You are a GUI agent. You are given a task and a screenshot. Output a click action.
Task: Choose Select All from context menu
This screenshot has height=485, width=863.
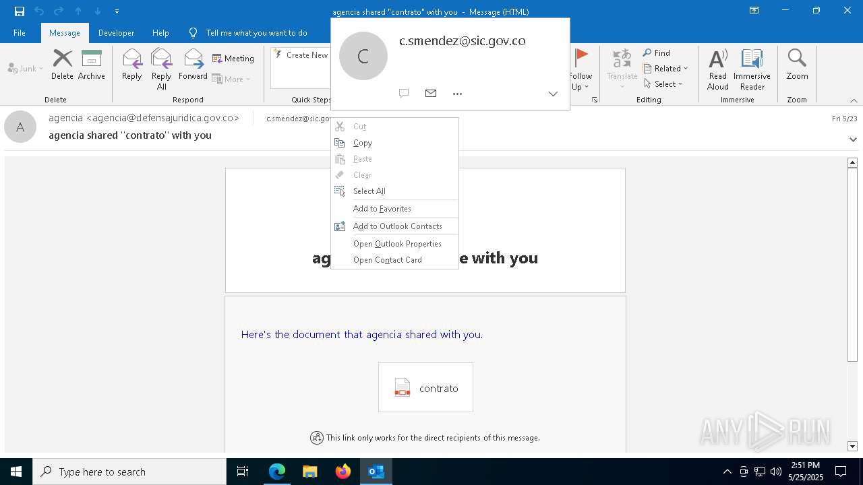[x=395, y=191]
